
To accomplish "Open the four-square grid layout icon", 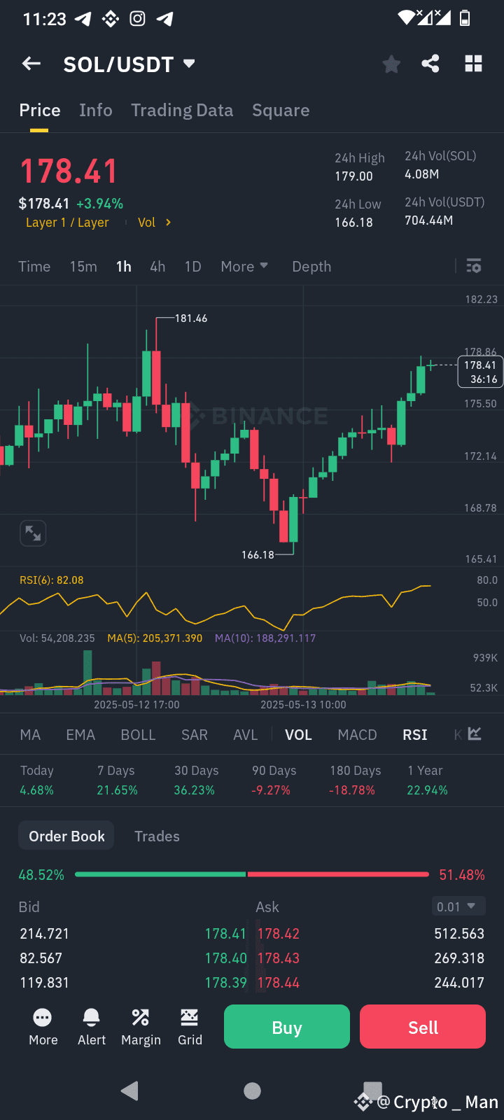I will click(474, 64).
